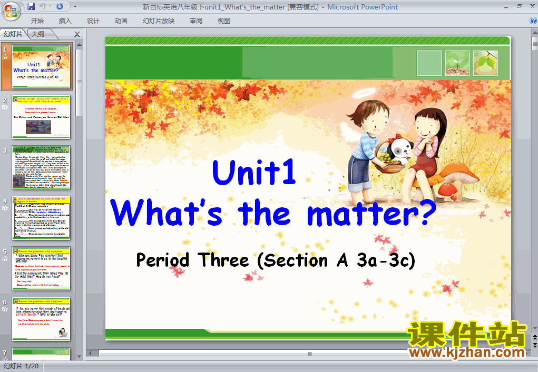Switch to the 幻灯片 pane tab
Viewport: 538px width, 372px height.
[13, 34]
